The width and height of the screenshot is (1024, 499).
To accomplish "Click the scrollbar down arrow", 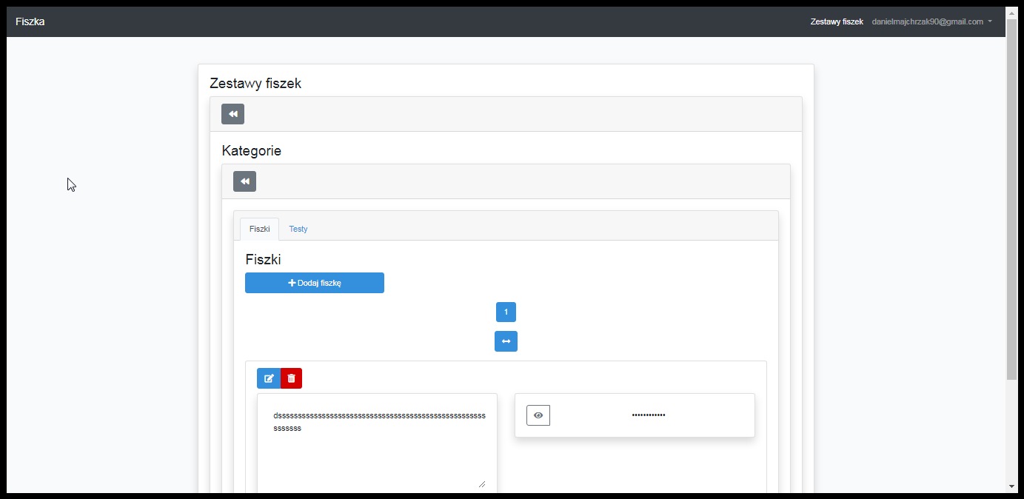I will 1011,486.
